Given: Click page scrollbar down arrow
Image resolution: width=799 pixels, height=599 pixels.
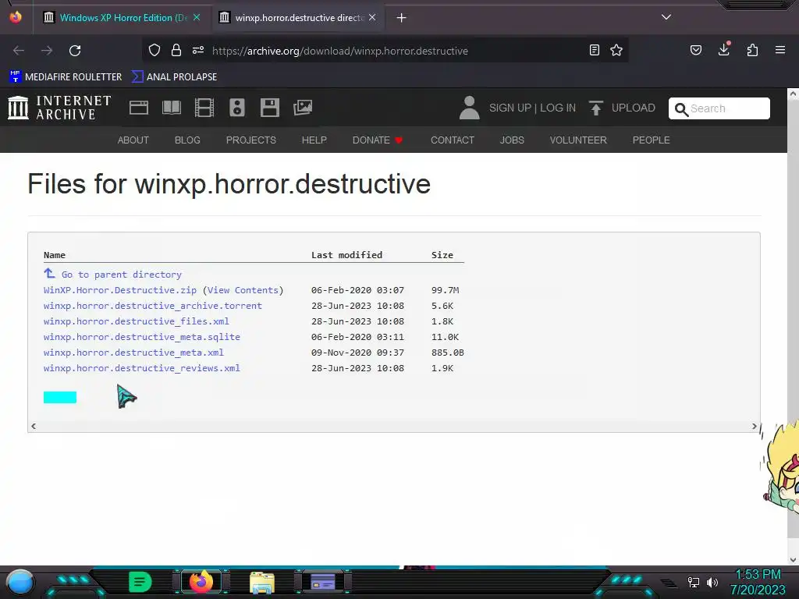Looking at the screenshot, I should coord(793,559).
